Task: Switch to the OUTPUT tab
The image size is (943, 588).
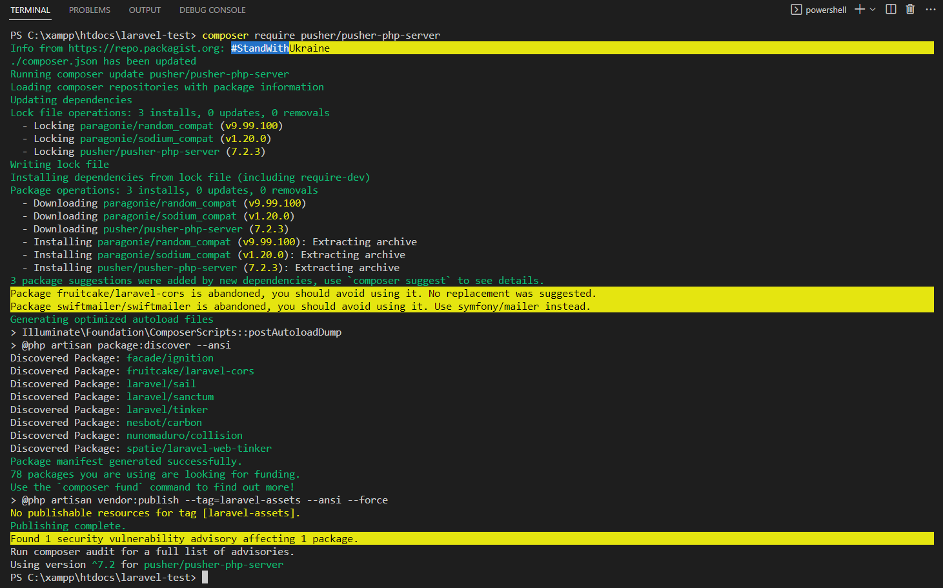Action: tap(145, 10)
